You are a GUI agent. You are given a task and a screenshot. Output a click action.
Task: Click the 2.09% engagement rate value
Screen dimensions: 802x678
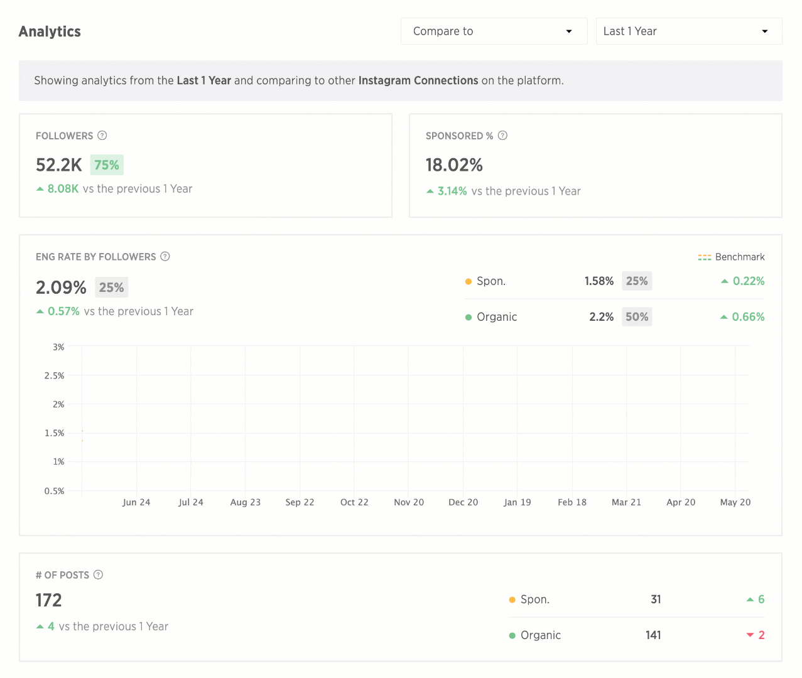point(61,288)
